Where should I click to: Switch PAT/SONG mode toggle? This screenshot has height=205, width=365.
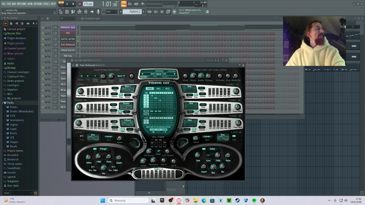point(61,4)
